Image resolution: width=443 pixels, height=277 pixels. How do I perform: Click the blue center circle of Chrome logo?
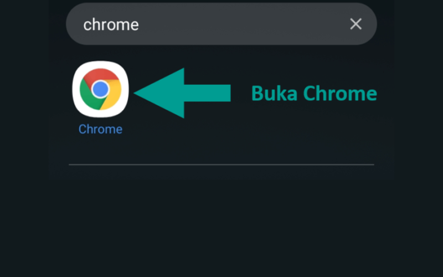pyautogui.click(x=101, y=89)
